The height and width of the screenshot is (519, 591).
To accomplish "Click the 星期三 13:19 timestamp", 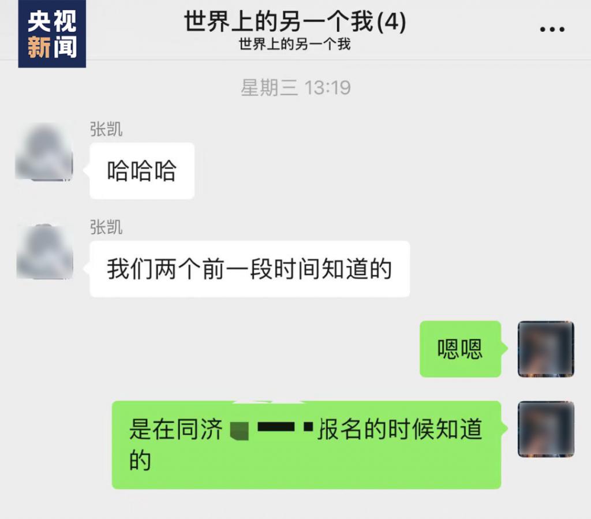I will coord(296,88).
